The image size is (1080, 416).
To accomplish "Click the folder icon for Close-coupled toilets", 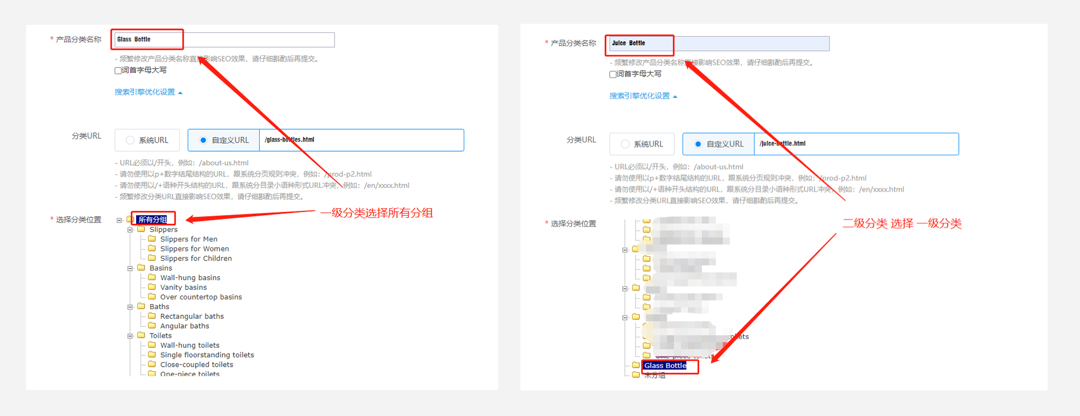I will 152,364.
